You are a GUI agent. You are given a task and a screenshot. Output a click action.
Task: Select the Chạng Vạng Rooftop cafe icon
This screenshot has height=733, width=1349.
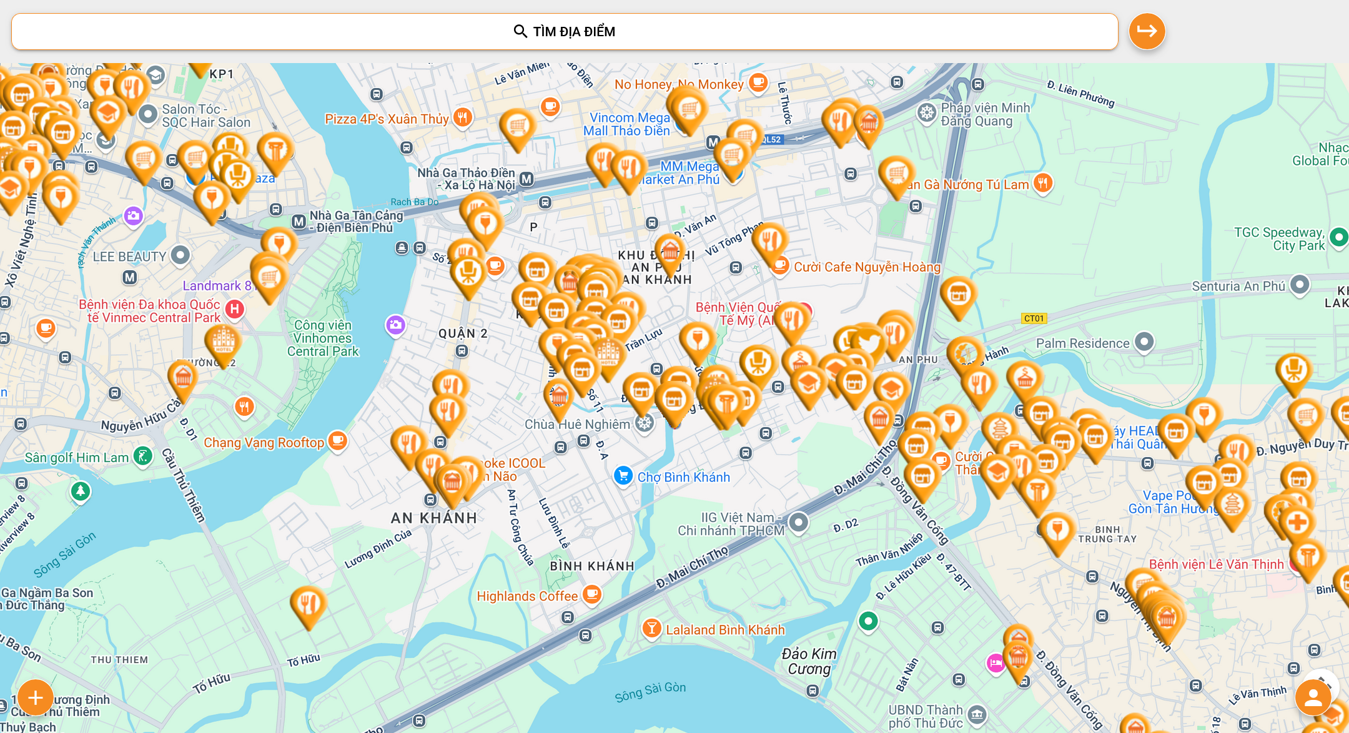337,441
